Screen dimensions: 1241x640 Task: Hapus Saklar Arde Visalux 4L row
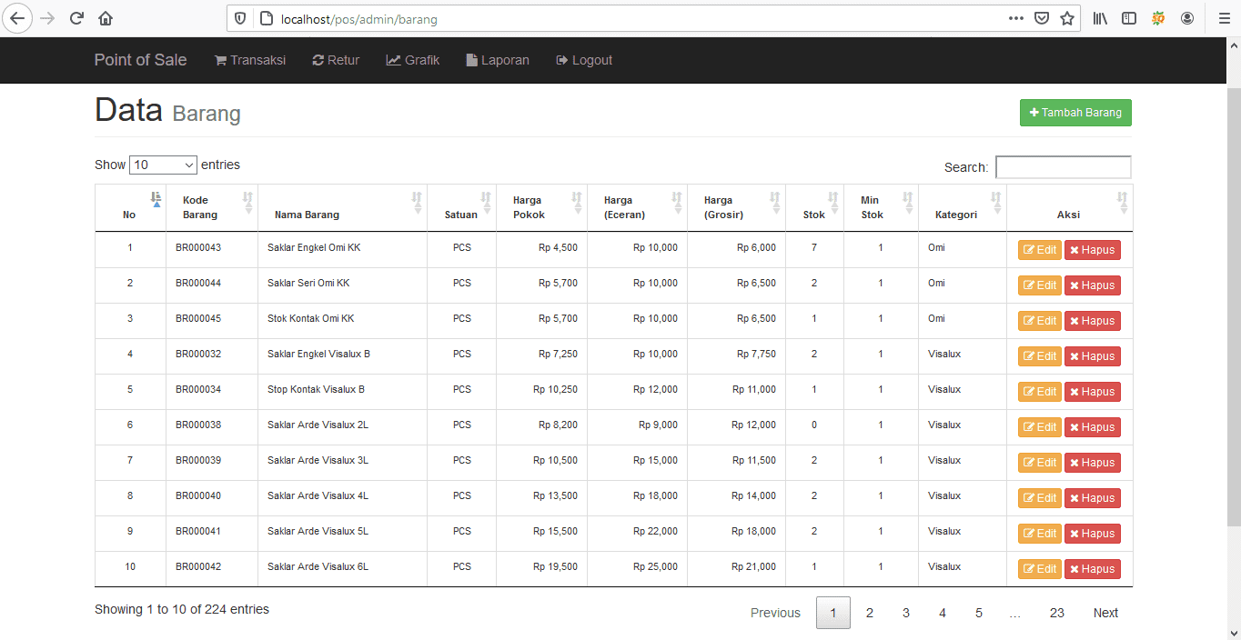pos(1093,498)
